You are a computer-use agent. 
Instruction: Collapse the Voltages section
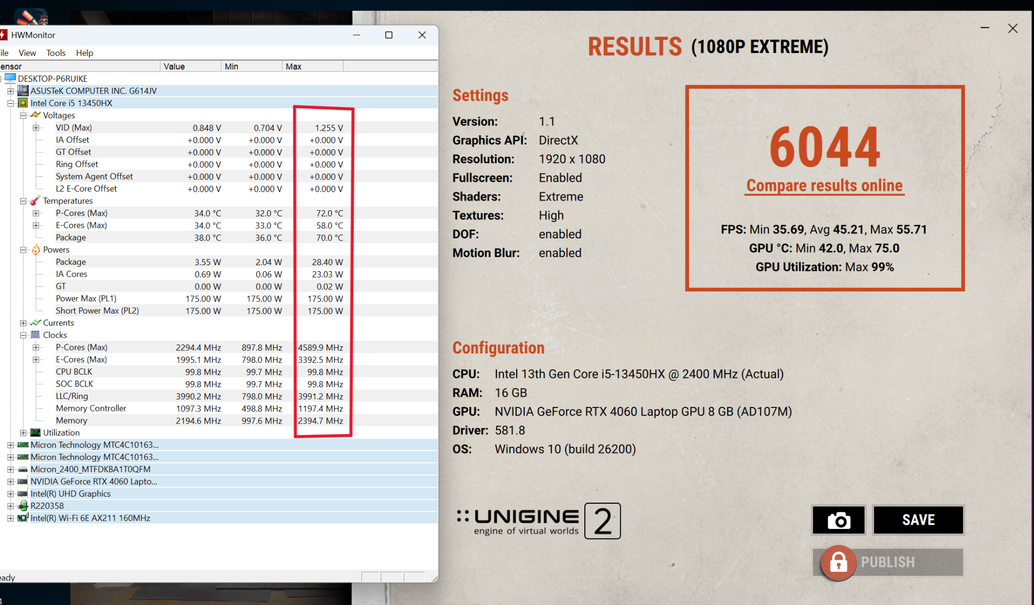coord(23,115)
